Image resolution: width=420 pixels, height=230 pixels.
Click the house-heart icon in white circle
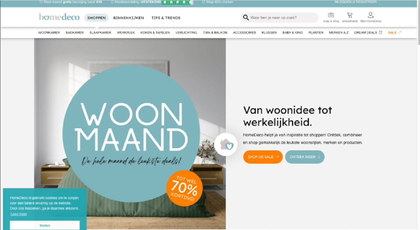tap(226, 144)
